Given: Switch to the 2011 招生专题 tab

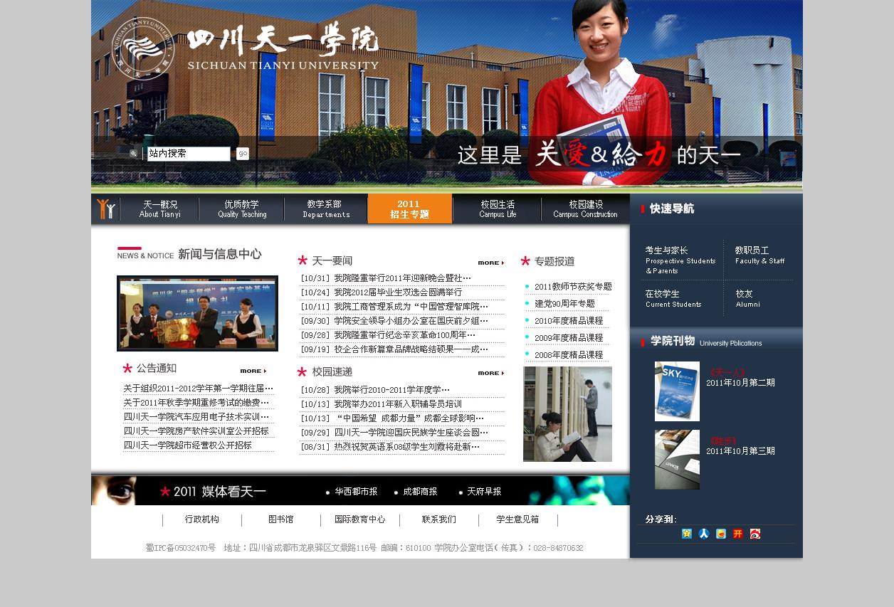Looking at the screenshot, I should [410, 209].
